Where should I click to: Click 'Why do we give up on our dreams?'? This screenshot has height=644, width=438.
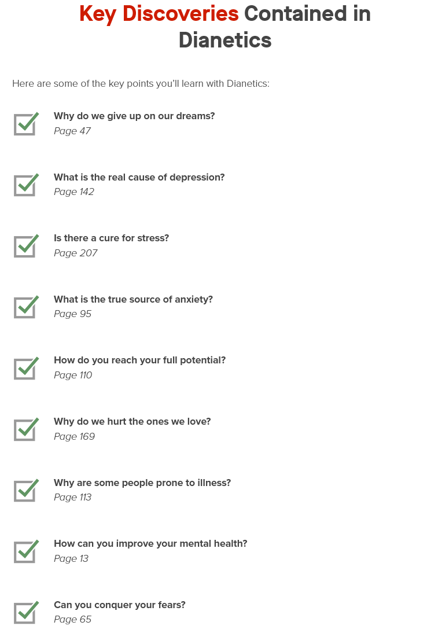(134, 116)
